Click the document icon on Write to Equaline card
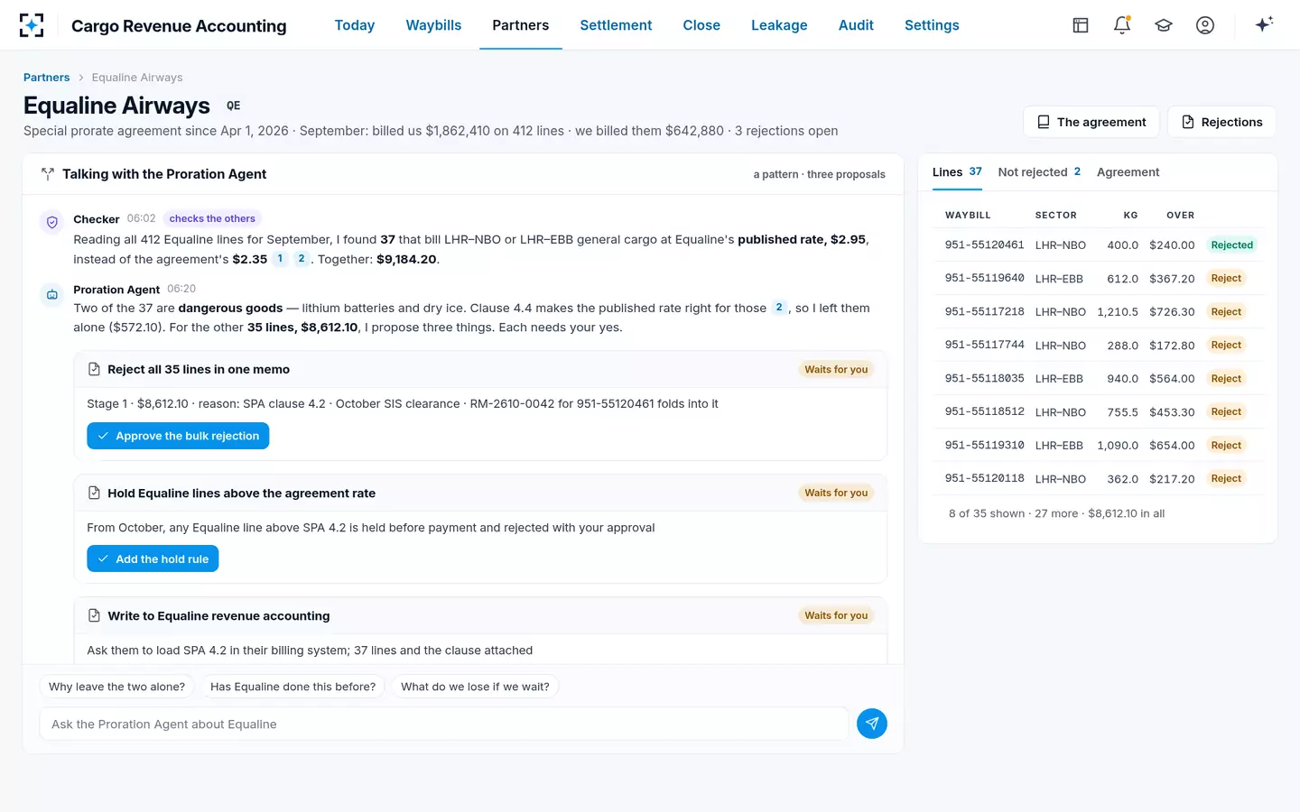This screenshot has height=812, width=1300. click(x=94, y=615)
